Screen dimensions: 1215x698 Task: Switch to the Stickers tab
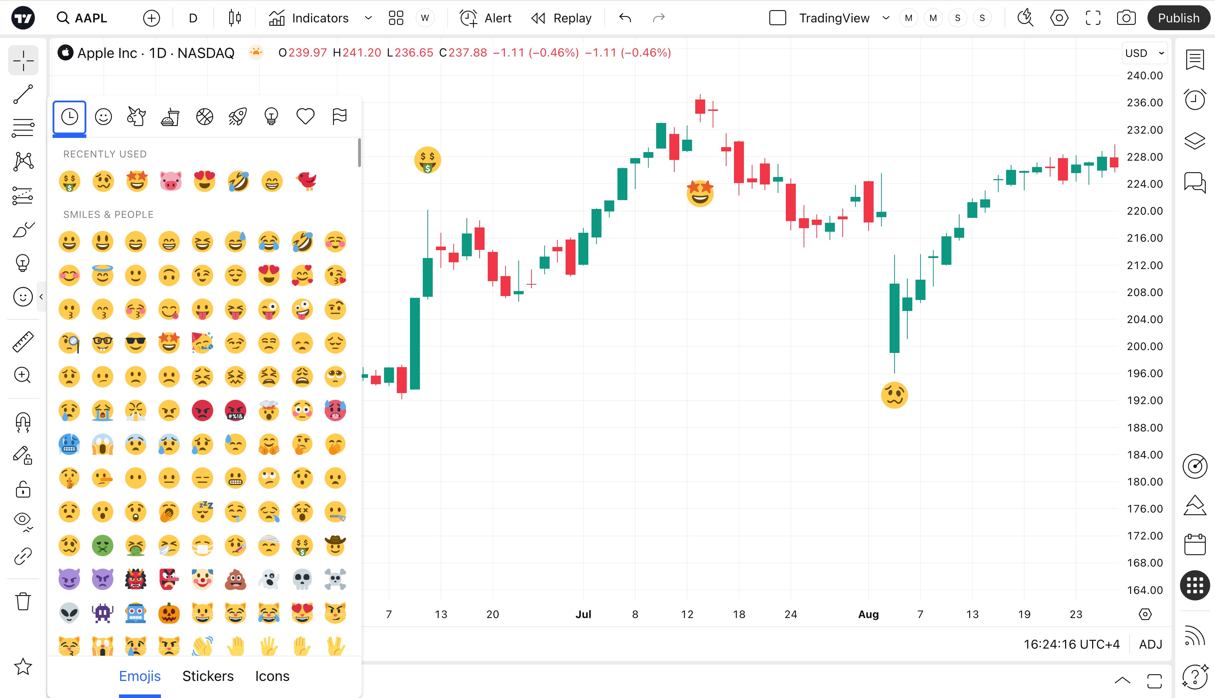[208, 676]
